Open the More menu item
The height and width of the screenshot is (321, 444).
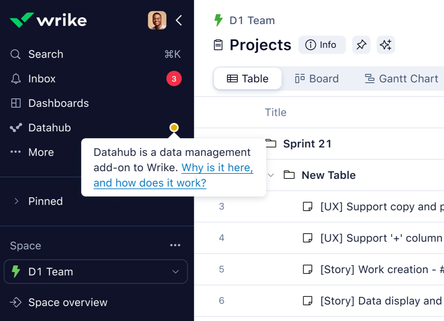(x=41, y=152)
